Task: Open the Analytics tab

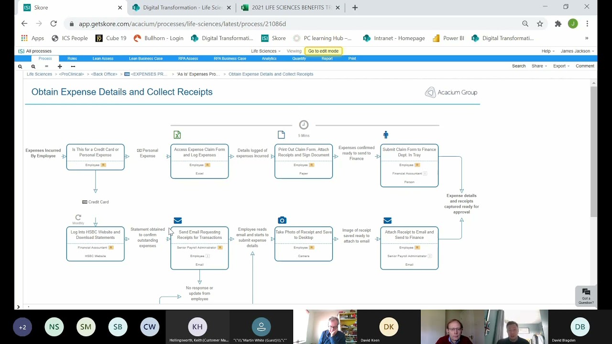Action: (269, 59)
